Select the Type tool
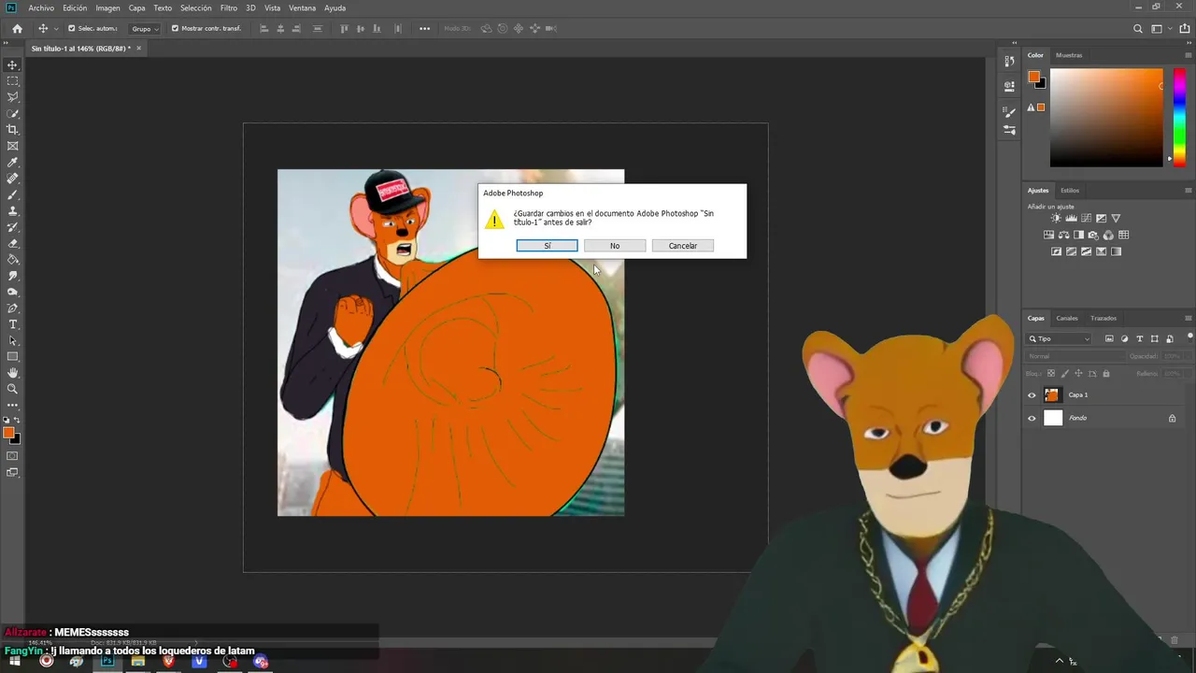The width and height of the screenshot is (1196, 673). tap(13, 324)
